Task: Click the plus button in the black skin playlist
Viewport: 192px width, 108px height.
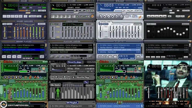Action: (x=148, y=57)
